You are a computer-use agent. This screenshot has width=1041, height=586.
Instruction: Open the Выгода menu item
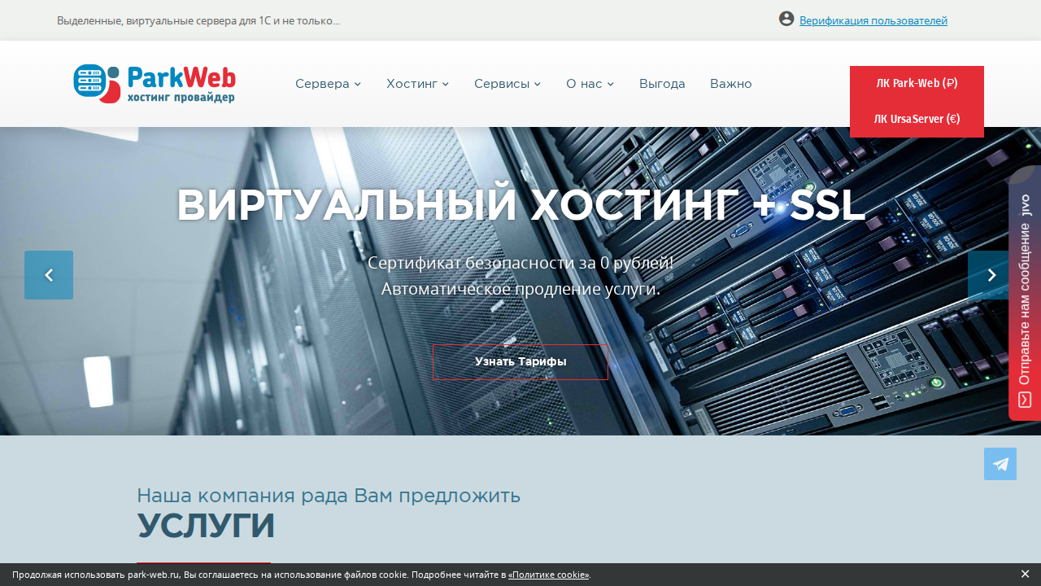(662, 84)
